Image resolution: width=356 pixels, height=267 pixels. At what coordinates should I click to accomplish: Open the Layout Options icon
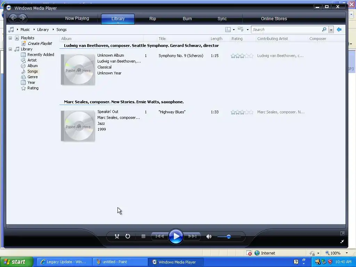tap(228, 30)
